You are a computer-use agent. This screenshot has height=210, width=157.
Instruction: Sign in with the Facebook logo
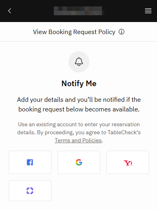coord(30,162)
